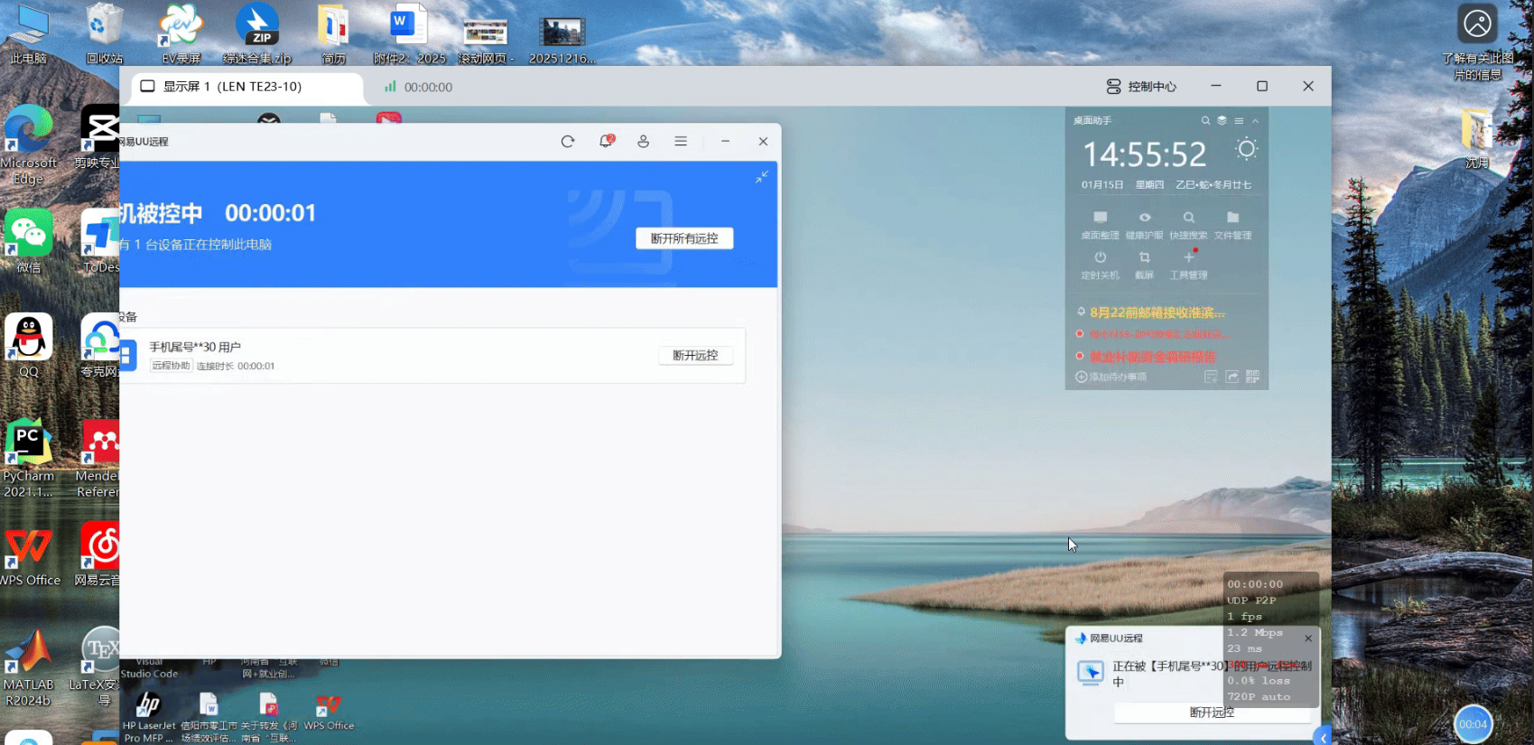Click the refresh icon in 网易UU远程

[568, 142]
